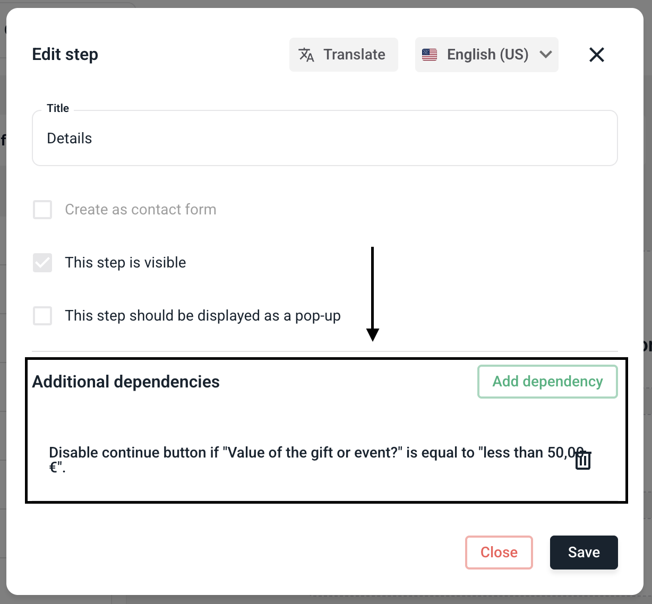Click the 'This step is visible' label
The width and height of the screenshot is (652, 604).
[125, 263]
